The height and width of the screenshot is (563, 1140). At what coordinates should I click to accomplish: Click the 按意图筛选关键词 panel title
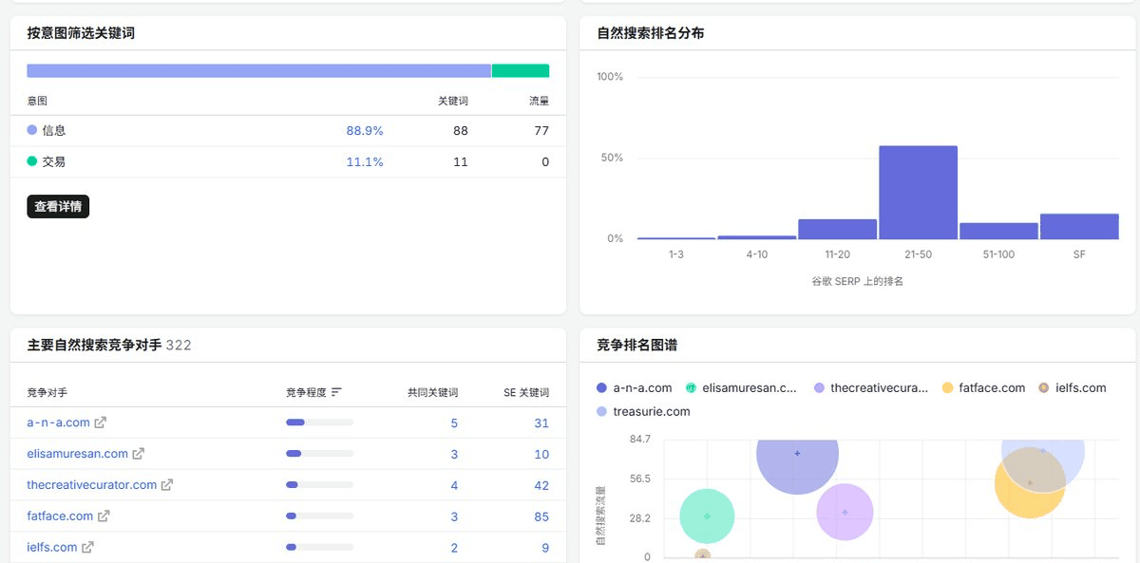point(81,33)
